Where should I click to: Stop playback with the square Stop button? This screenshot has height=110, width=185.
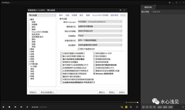pyautogui.click(x=9, y=107)
